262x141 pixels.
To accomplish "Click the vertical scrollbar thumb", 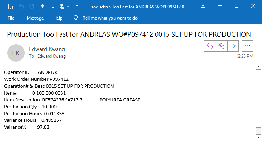I will (x=258, y=98).
